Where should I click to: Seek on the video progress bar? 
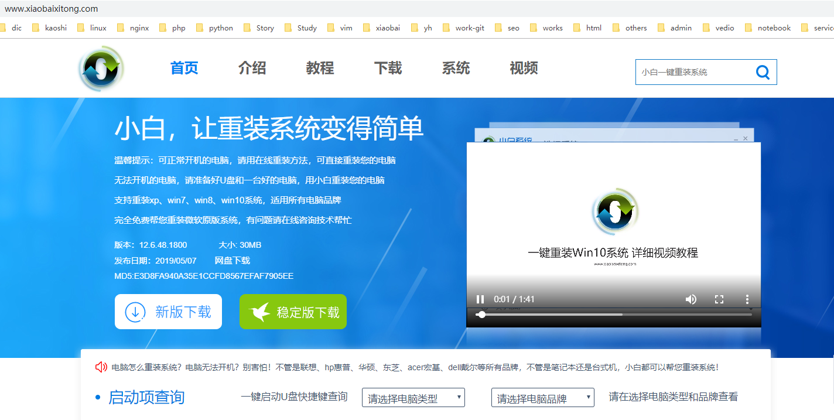pyautogui.click(x=586, y=315)
